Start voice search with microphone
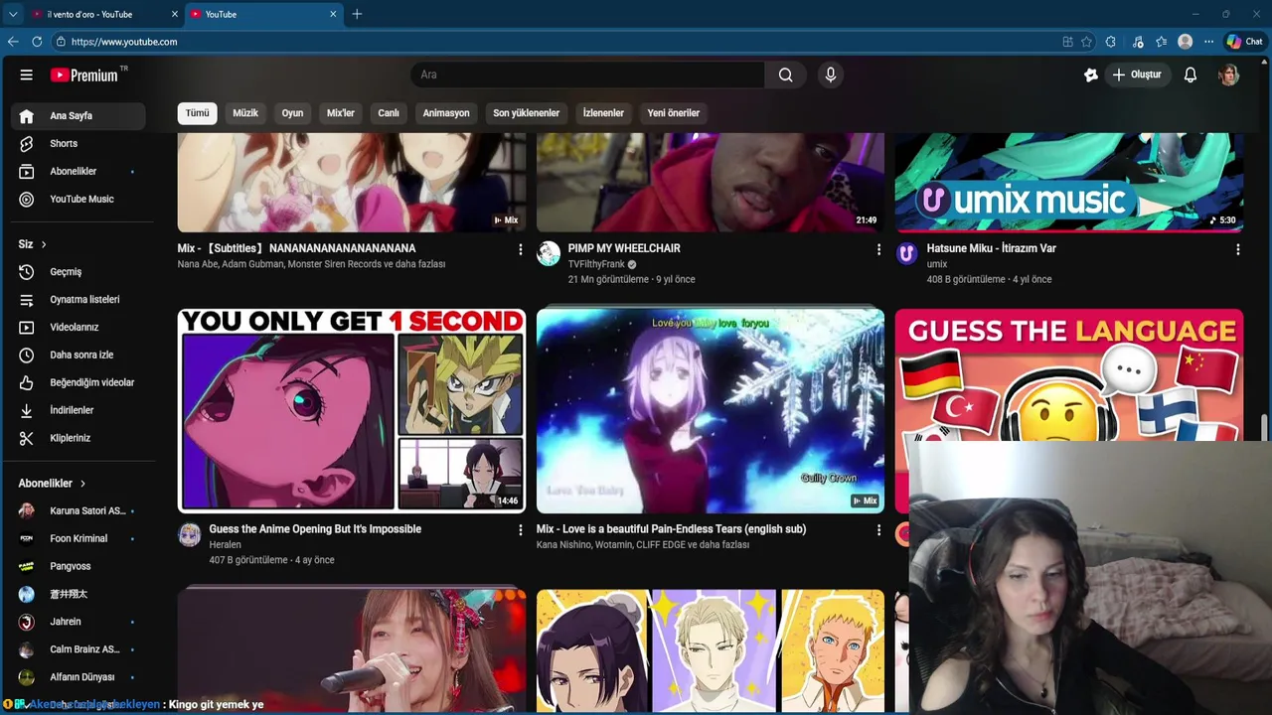1272x715 pixels. (x=831, y=74)
